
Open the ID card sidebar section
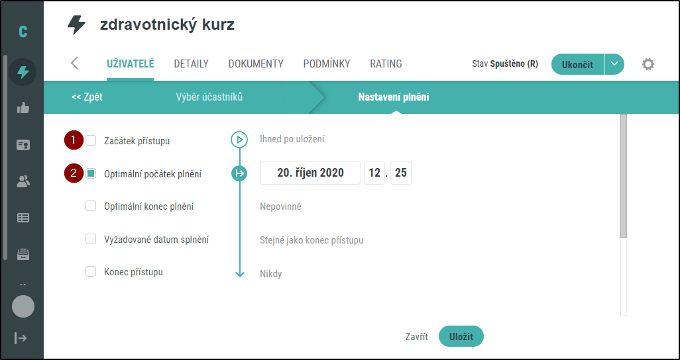click(x=23, y=145)
